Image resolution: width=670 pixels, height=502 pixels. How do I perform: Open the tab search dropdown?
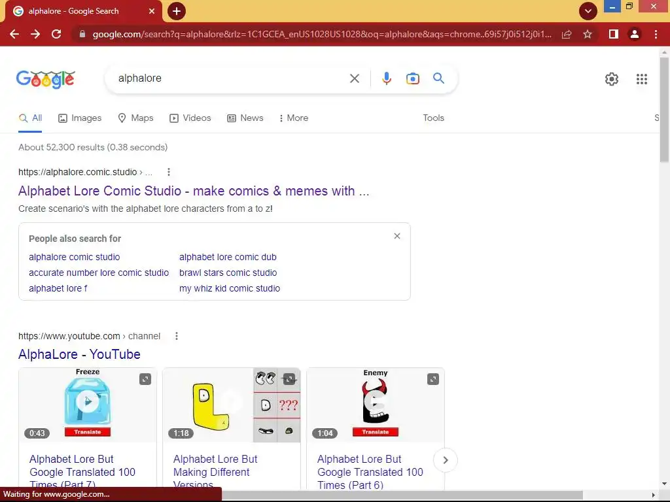[588, 11]
